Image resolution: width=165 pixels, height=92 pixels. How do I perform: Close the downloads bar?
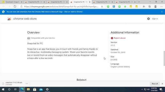point(162,84)
